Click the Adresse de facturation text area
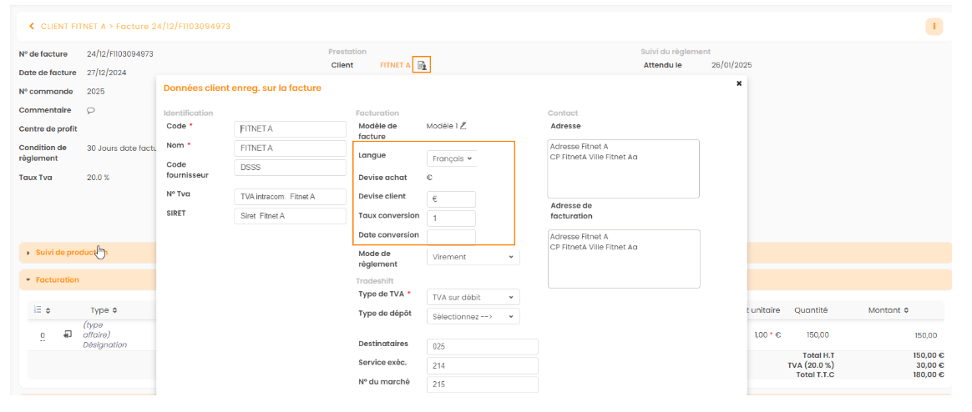Screen dimensions: 972x412 pos(623,259)
